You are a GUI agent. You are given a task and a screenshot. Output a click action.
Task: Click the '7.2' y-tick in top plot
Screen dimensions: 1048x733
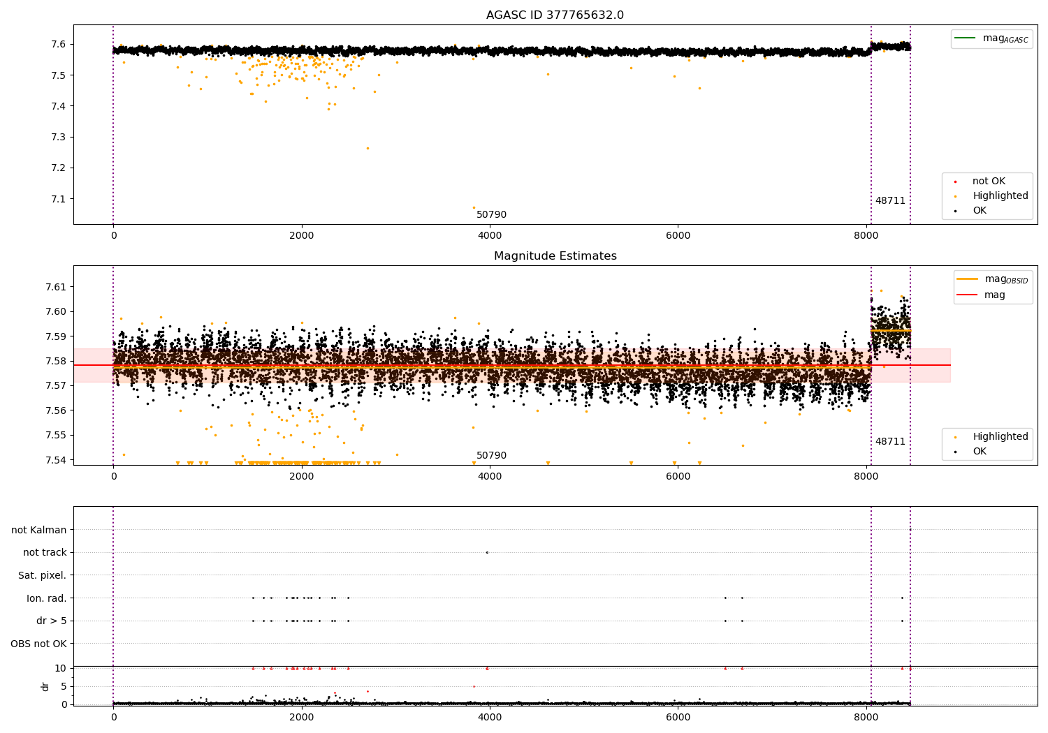59,168
